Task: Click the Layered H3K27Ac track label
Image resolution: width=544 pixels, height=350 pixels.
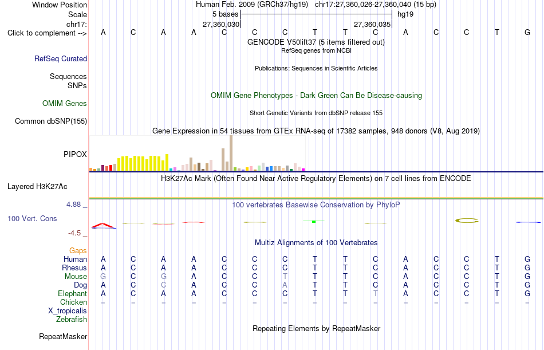Action: [x=37, y=187]
